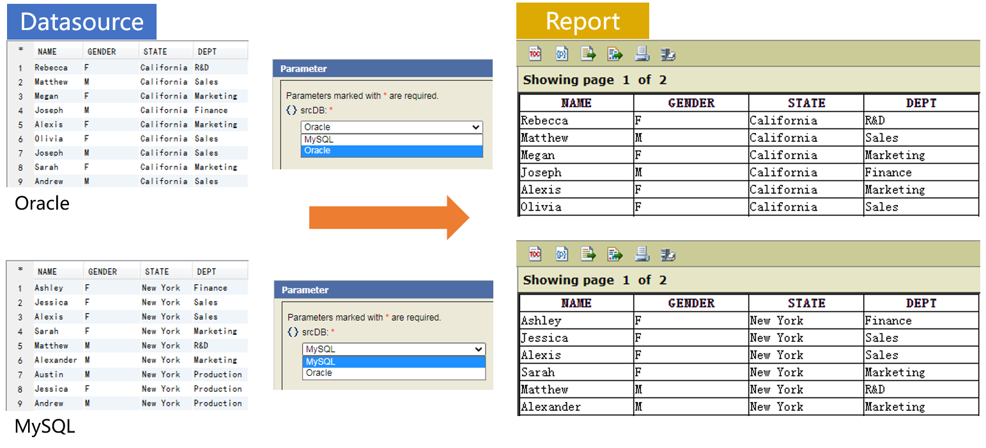Click run-with-parameters {p} icon in New York report

pos(562,254)
